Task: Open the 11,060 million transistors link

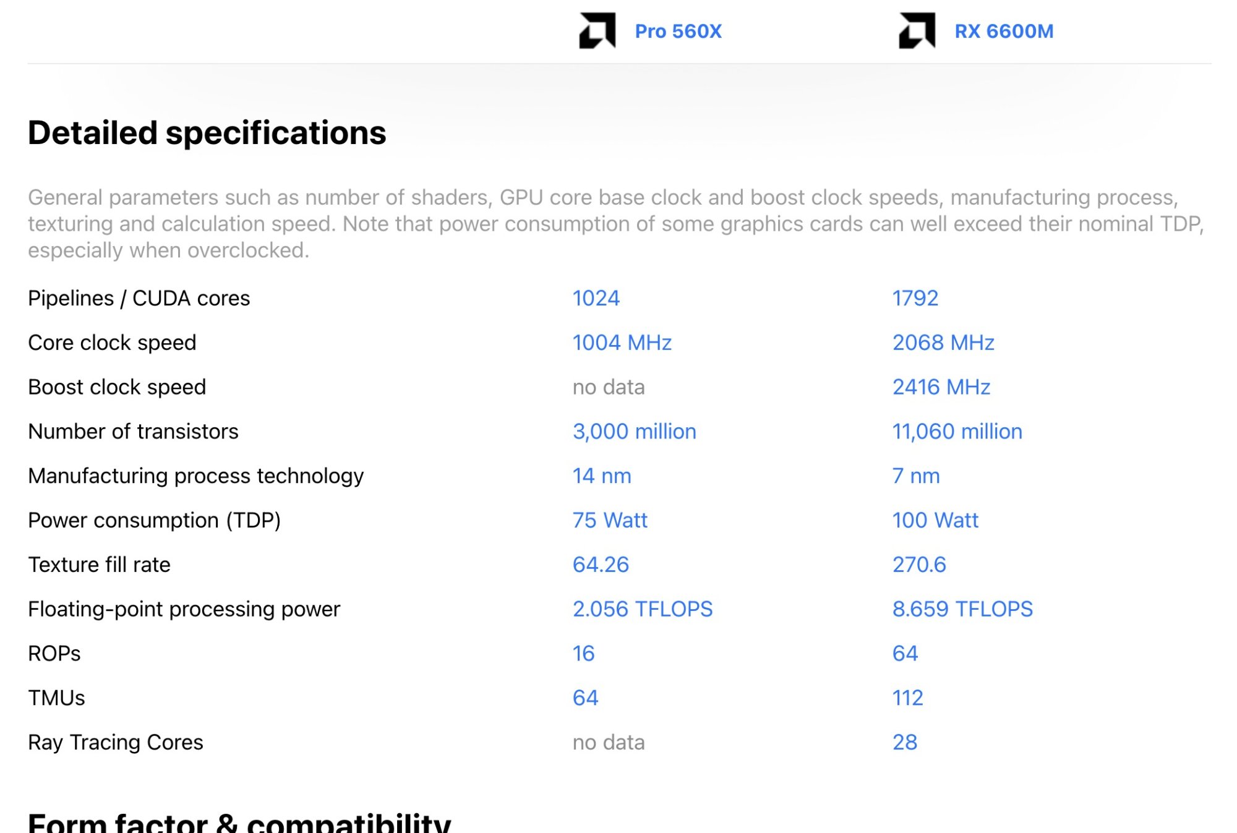Action: (x=957, y=432)
